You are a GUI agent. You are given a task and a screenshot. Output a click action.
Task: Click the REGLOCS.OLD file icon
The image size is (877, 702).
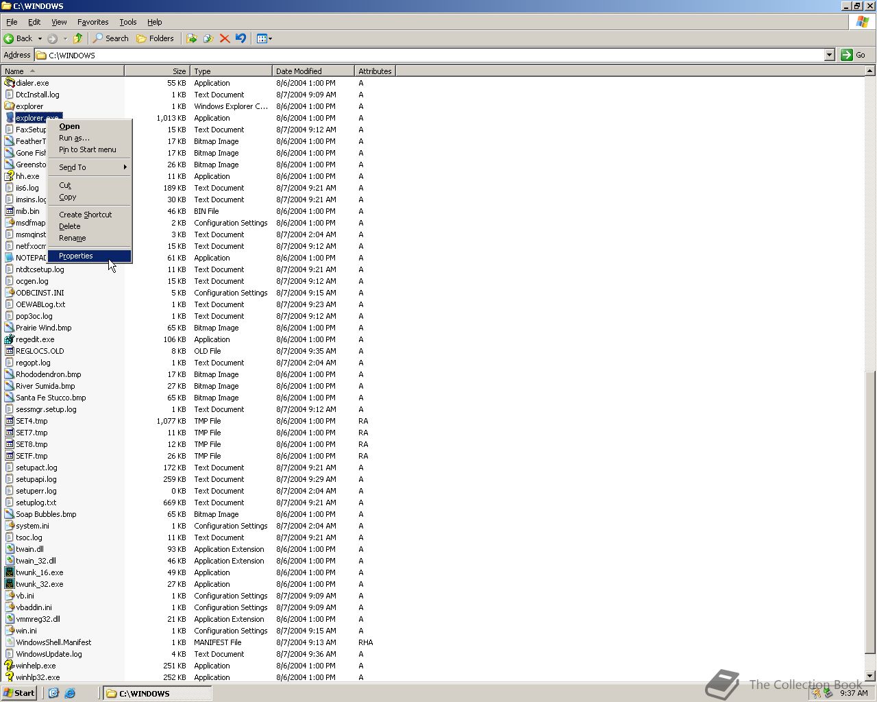click(10, 351)
